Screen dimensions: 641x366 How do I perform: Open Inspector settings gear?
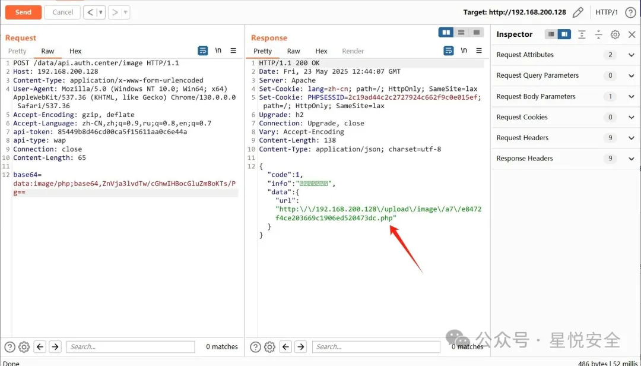point(615,34)
